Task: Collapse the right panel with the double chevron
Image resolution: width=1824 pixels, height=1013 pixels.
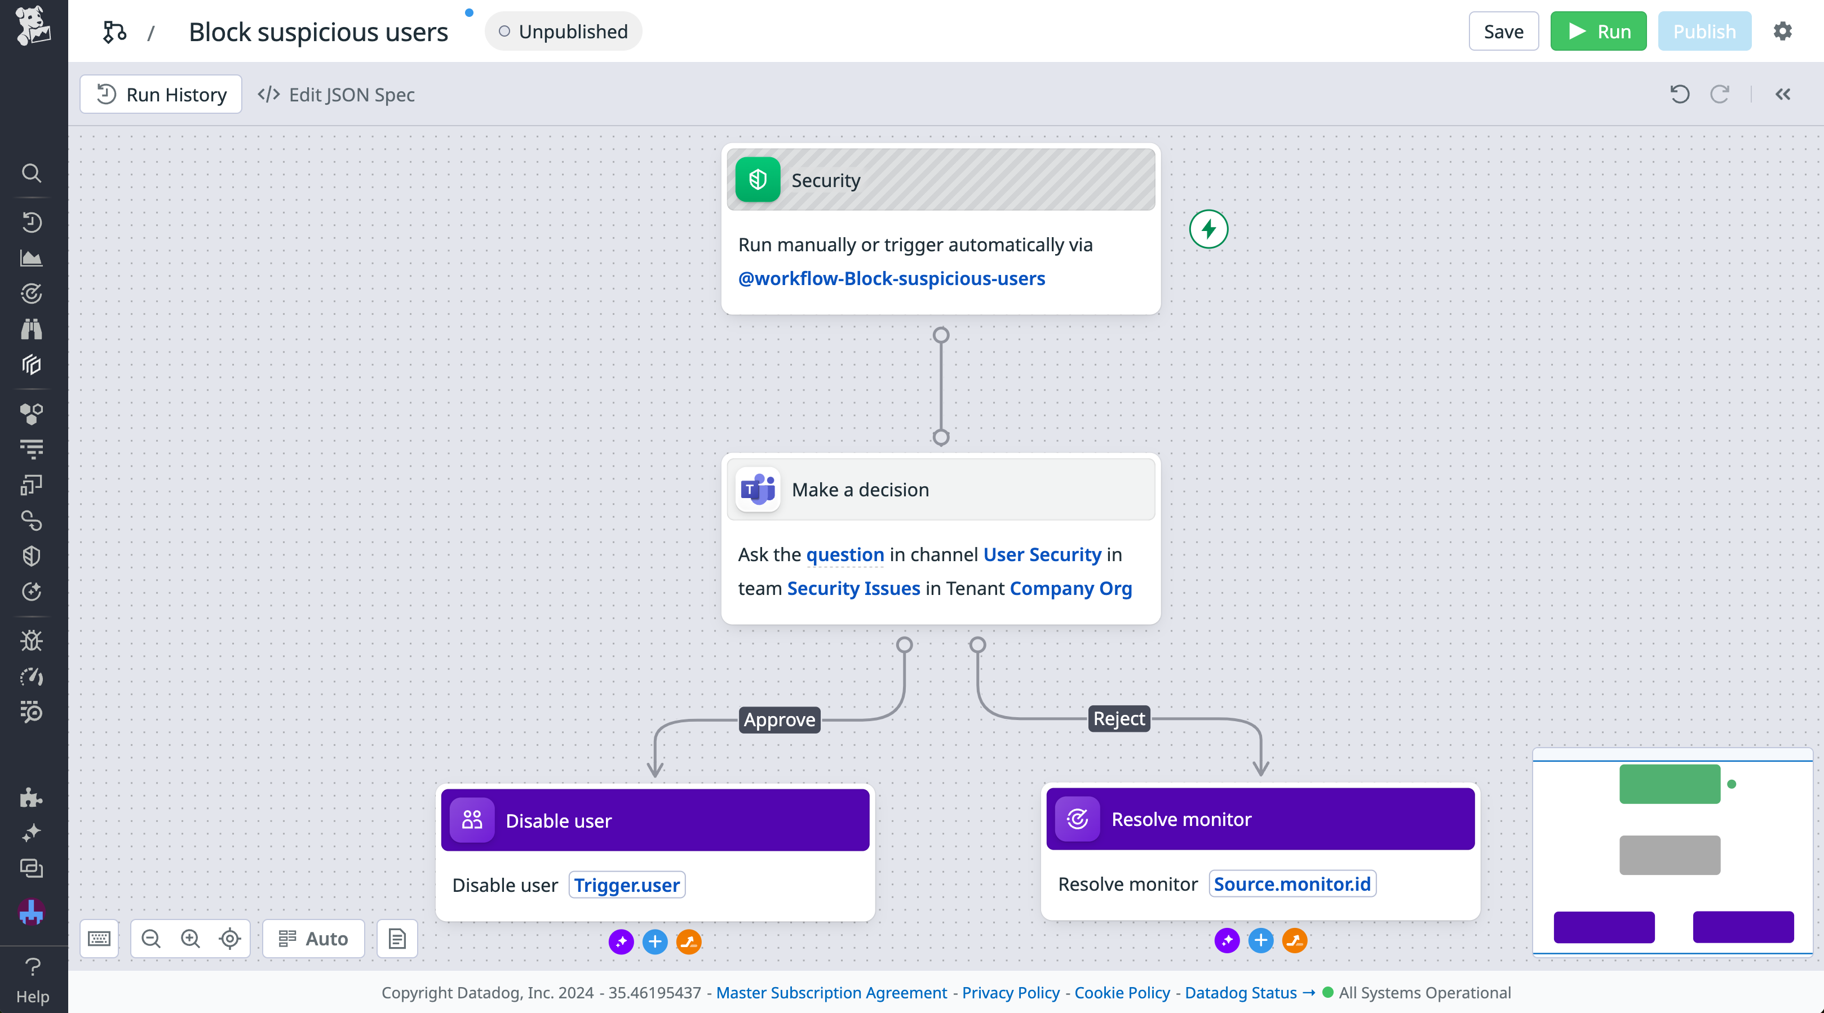Action: [x=1783, y=94]
